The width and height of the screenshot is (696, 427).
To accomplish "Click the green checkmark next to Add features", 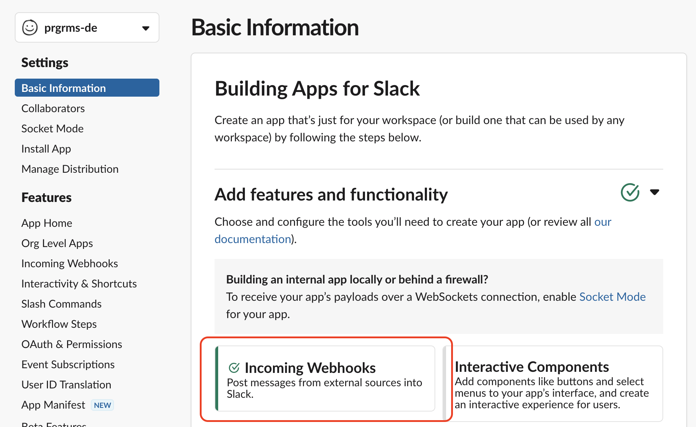I will click(x=630, y=192).
